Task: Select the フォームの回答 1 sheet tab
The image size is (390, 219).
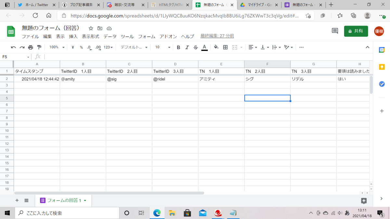Action: click(x=63, y=201)
